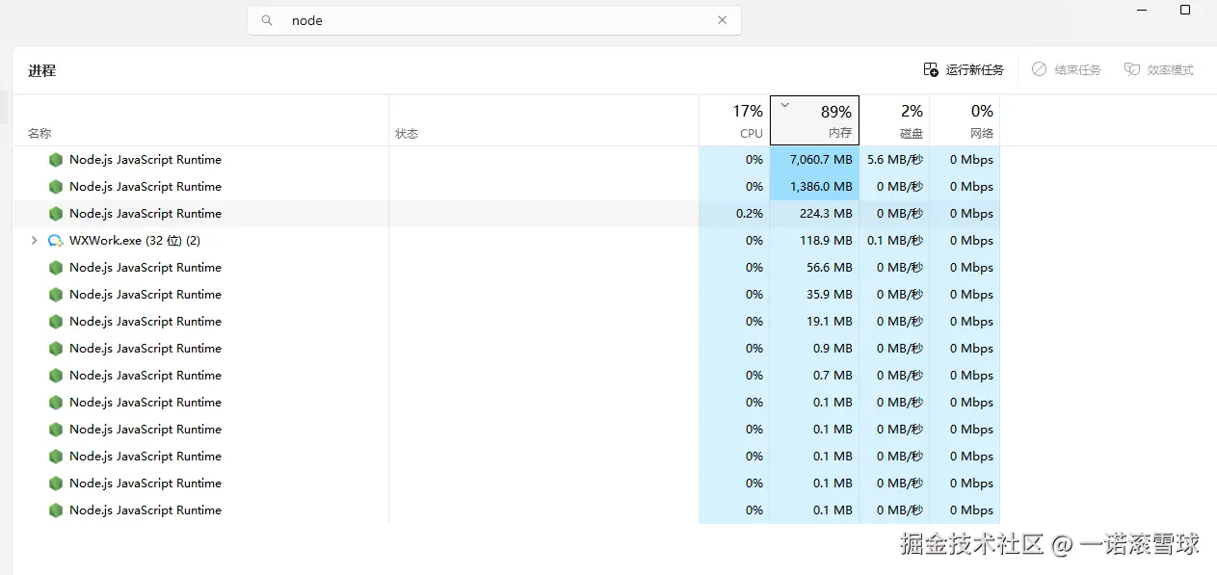The width and height of the screenshot is (1217, 575).
Task: Click the Node.js icon in the 19.1 MB row
Action: coord(56,322)
